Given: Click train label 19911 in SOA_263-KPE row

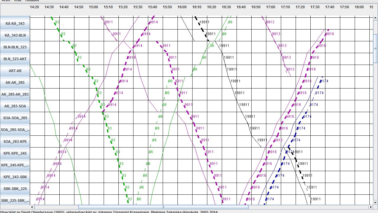Looking at the screenshot, I should point(262,140).
